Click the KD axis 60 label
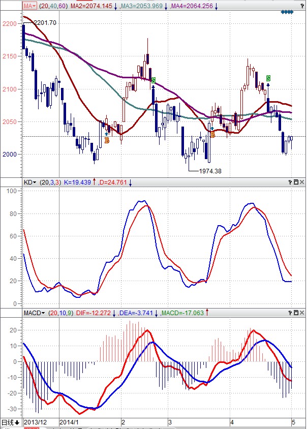 click(13, 236)
